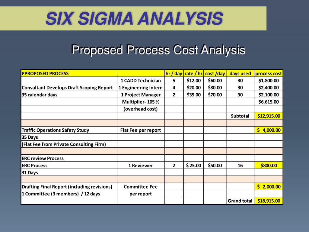Screen dimensions: 309x232
Task: Select the 'cost /day' column header
Action: (x=215, y=73)
